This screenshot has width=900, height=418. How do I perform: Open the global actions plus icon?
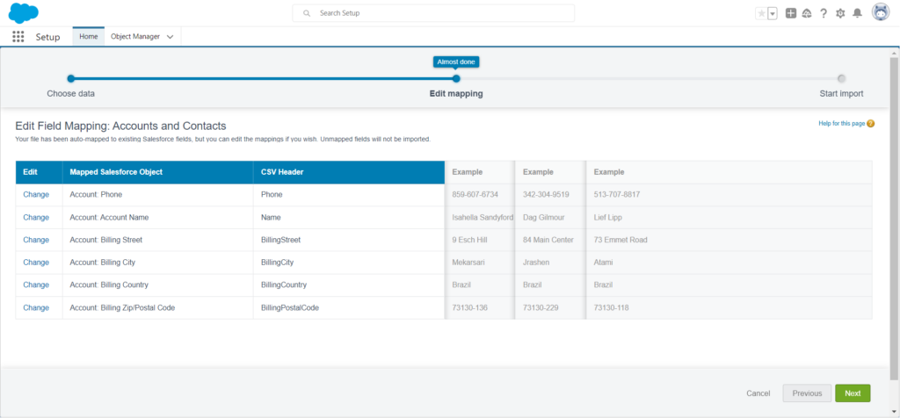click(x=790, y=13)
